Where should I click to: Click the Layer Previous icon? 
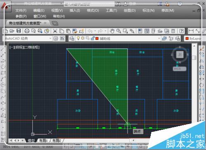click(x=171, y=38)
